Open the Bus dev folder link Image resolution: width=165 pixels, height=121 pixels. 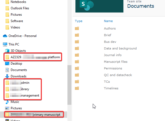click(x=110, y=42)
